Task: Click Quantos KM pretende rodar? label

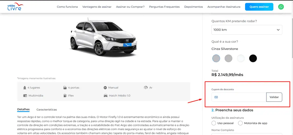Action: (x=234, y=21)
